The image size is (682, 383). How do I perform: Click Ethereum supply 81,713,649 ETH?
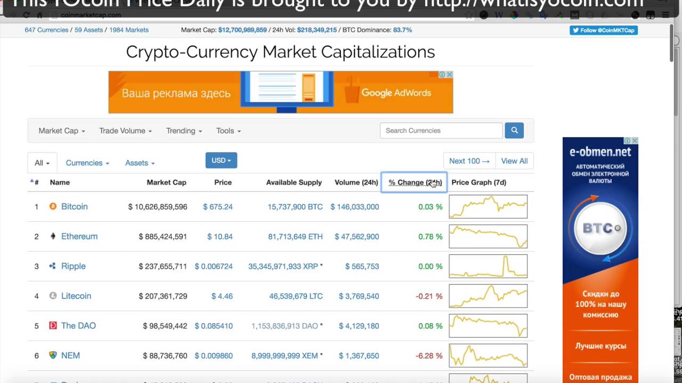(x=295, y=237)
